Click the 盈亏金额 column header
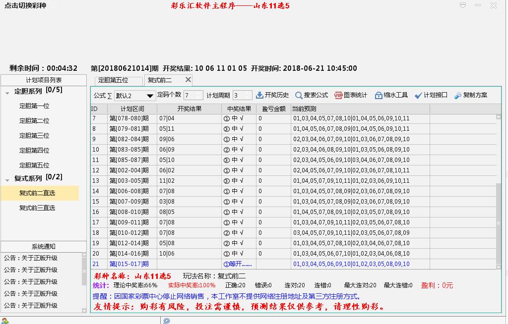This screenshot has height=324, width=508. coord(274,109)
